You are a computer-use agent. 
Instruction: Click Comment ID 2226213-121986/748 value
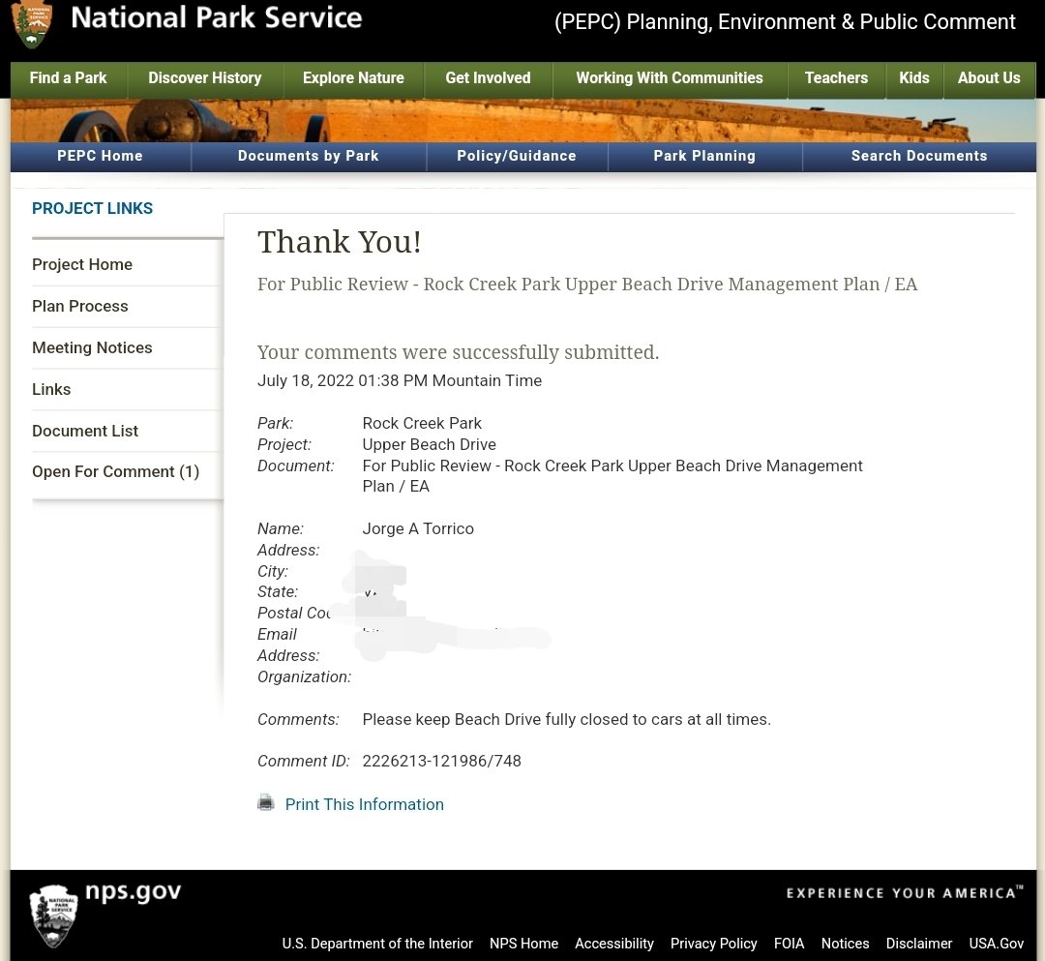pos(442,761)
